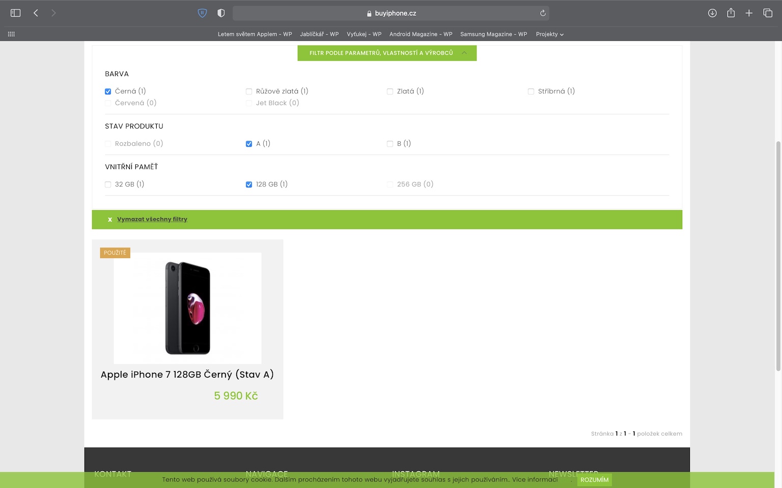Click the STAV PRODUKTU section heading
This screenshot has width=782, height=488.
(x=134, y=126)
